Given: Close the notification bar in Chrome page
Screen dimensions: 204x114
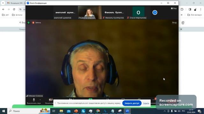Looking at the screenshot, I should [181, 29].
